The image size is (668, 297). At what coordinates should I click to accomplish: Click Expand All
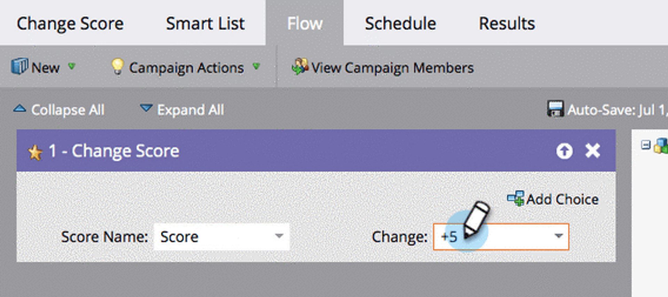coord(182,110)
